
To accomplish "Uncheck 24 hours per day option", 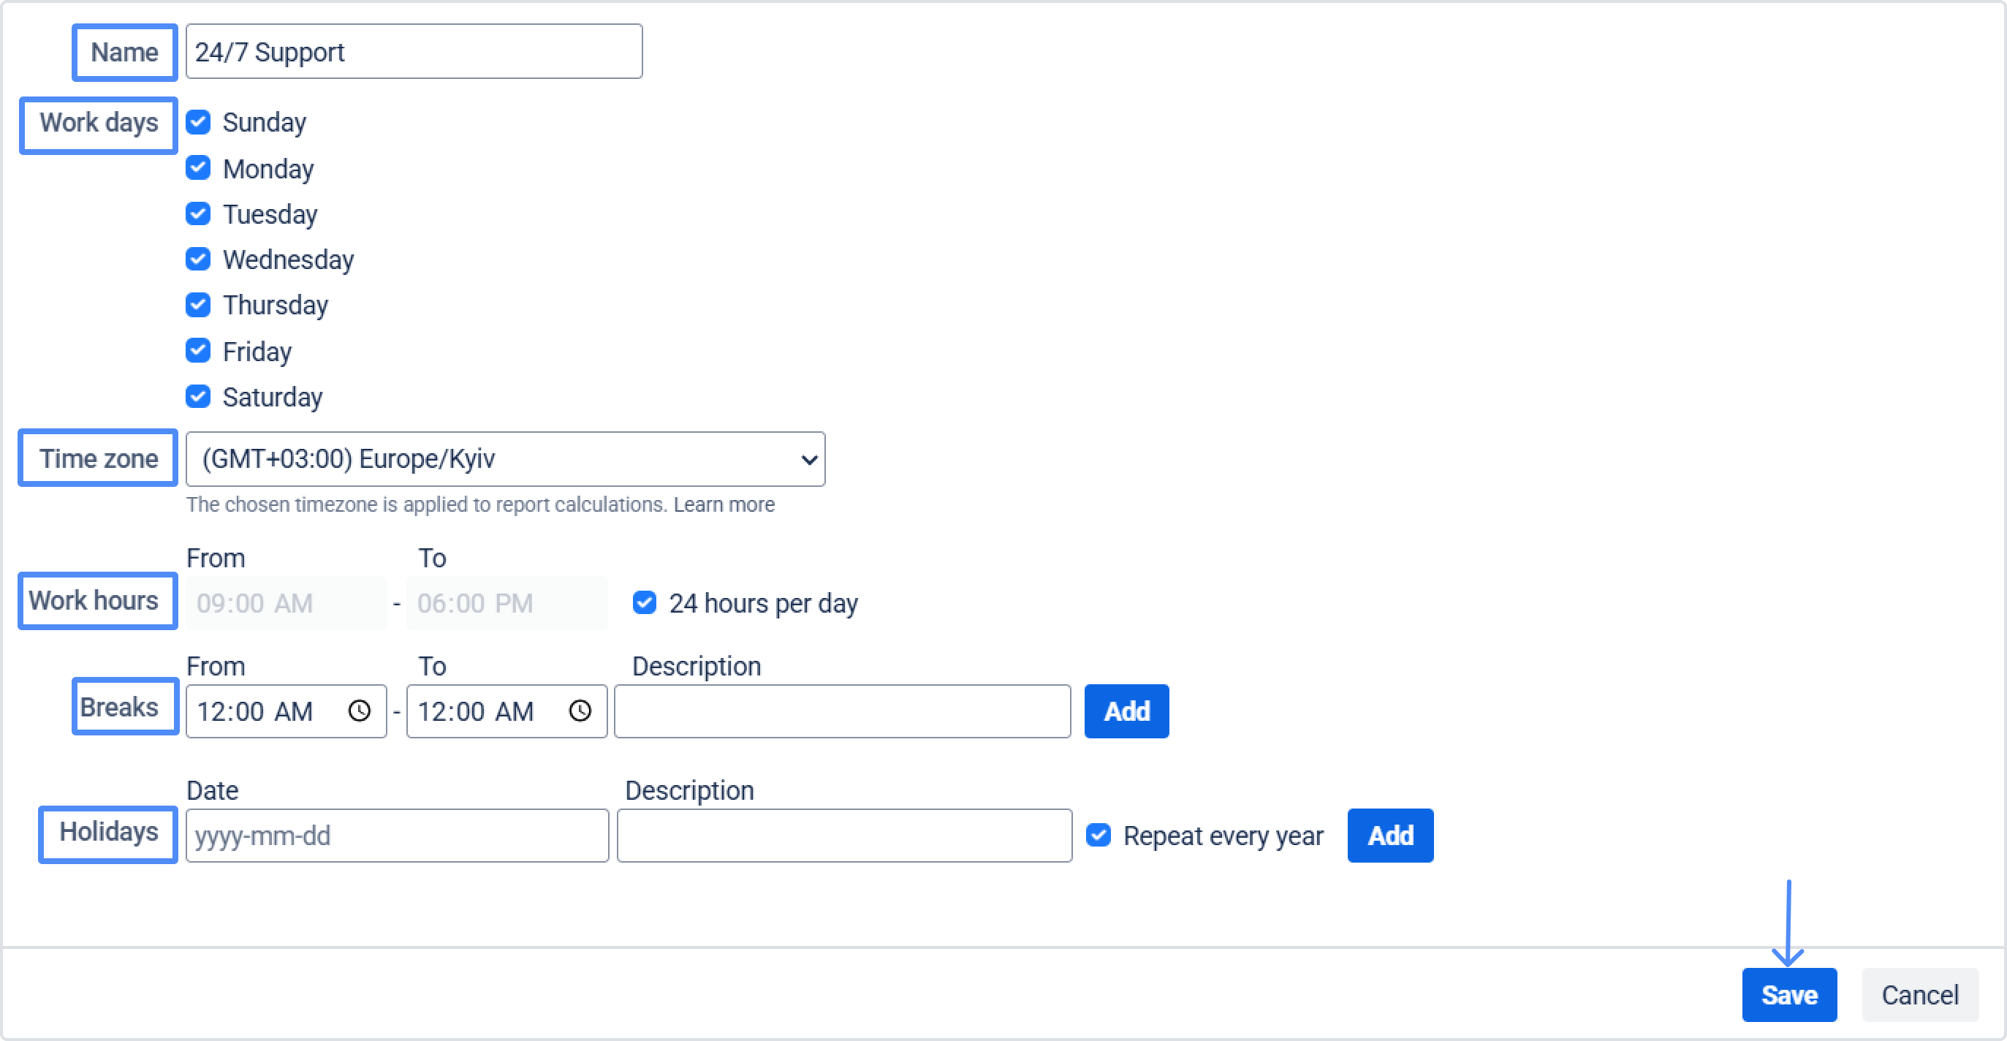I will pos(645,603).
